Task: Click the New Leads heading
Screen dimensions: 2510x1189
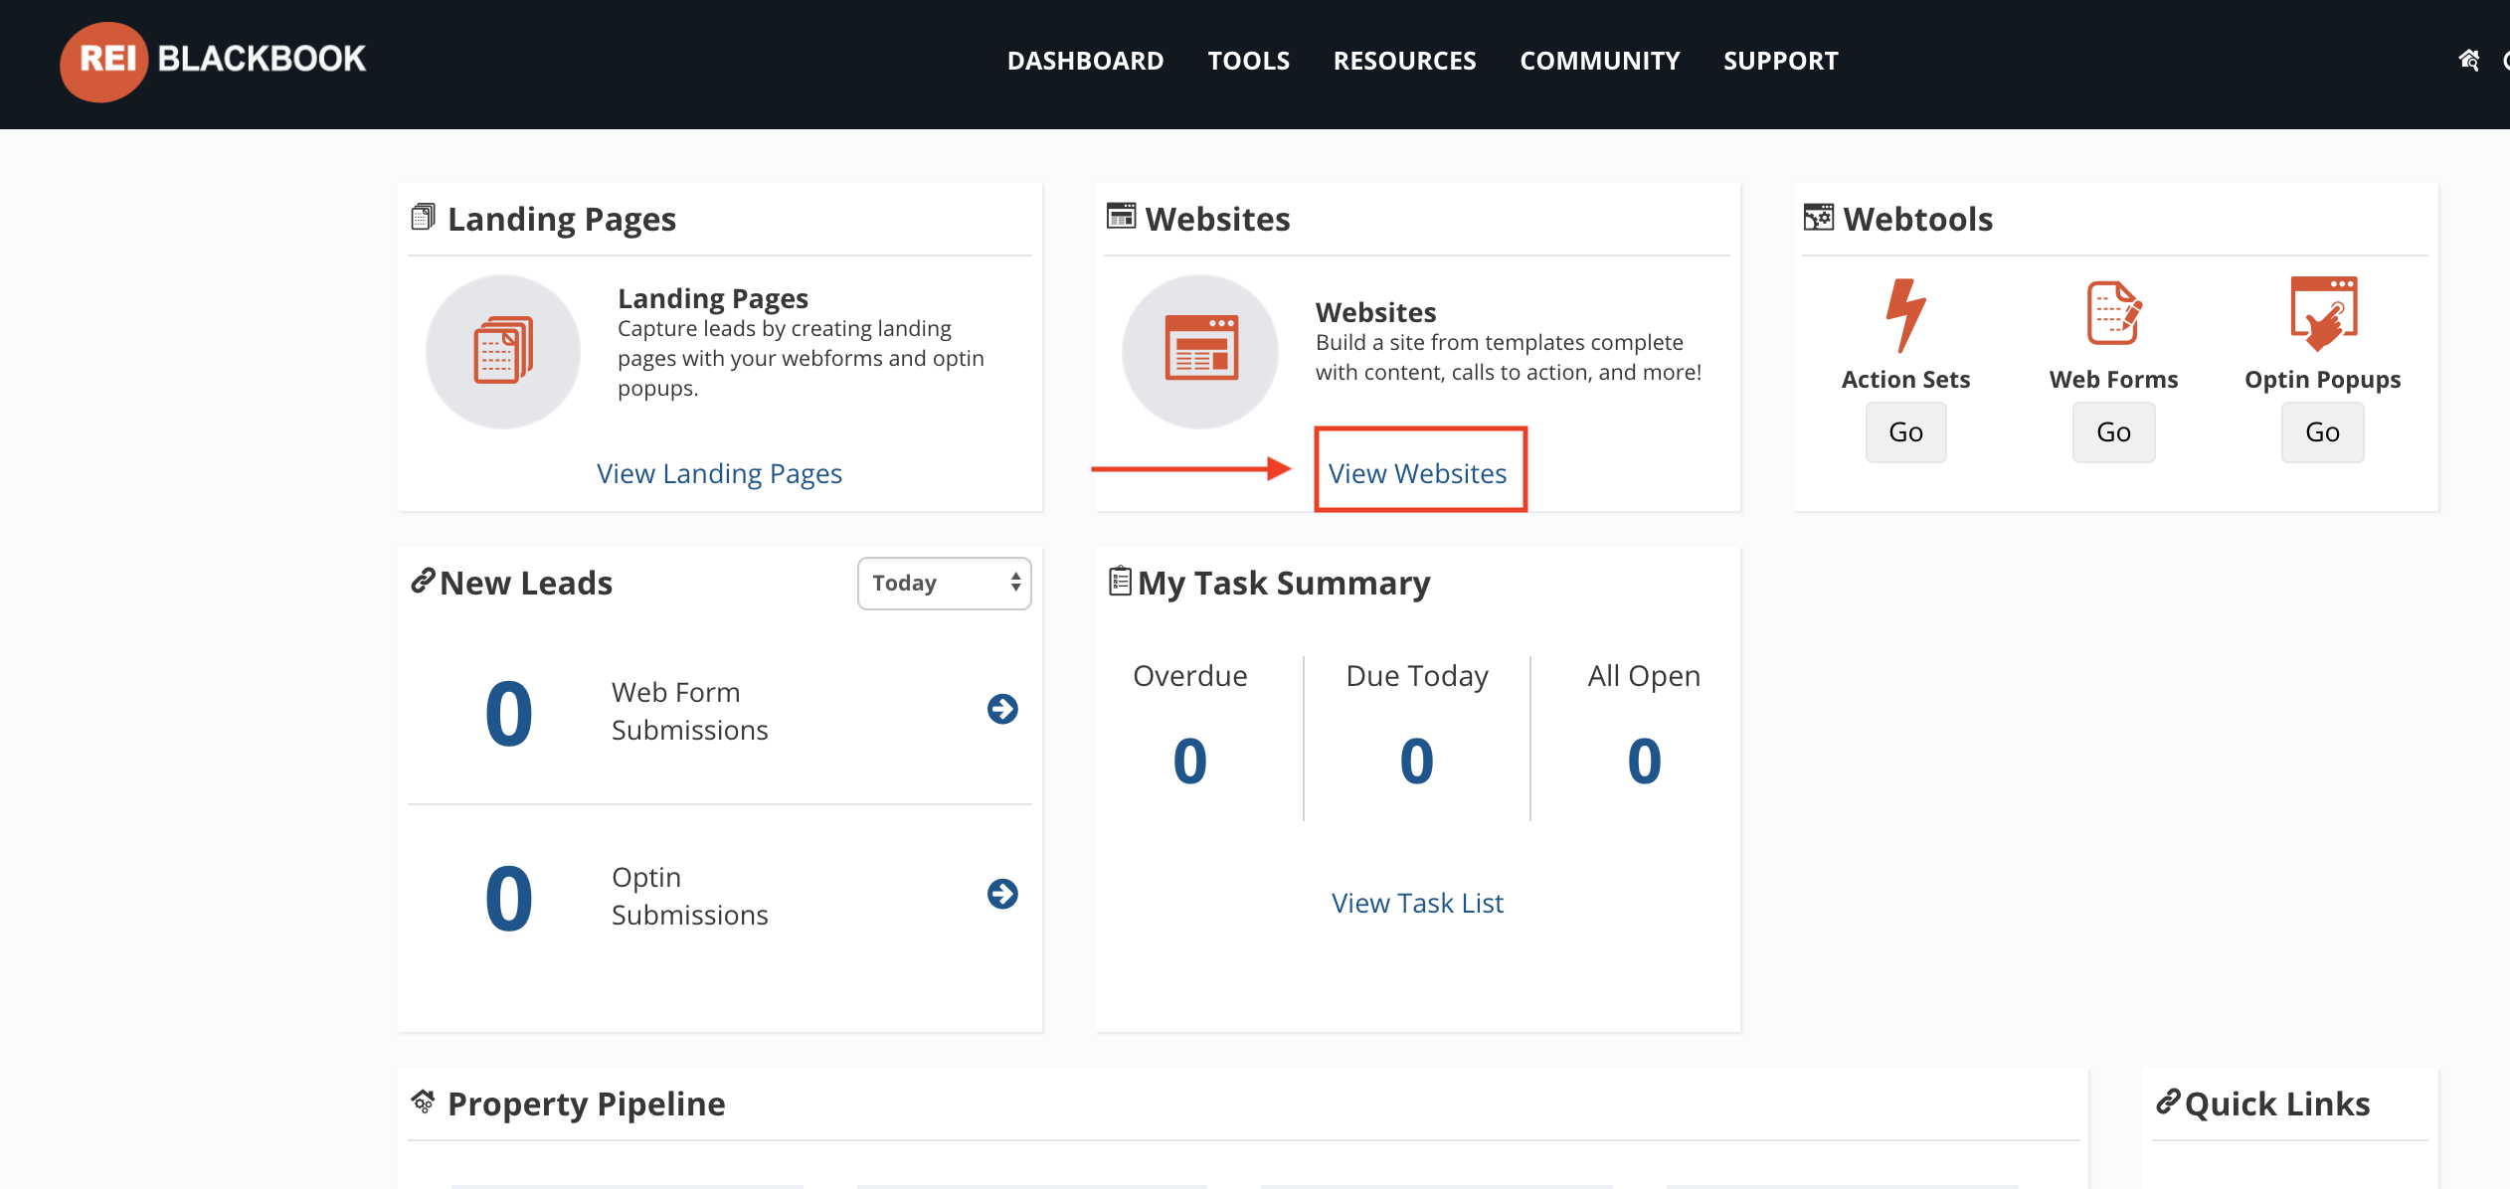Action: [526, 583]
